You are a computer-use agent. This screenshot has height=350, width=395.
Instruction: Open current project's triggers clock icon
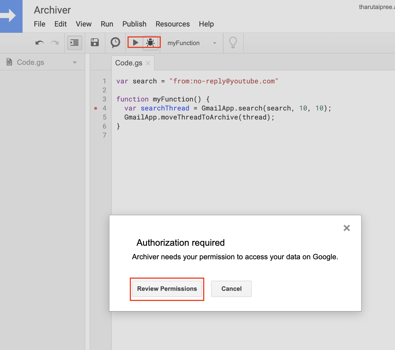coord(115,43)
